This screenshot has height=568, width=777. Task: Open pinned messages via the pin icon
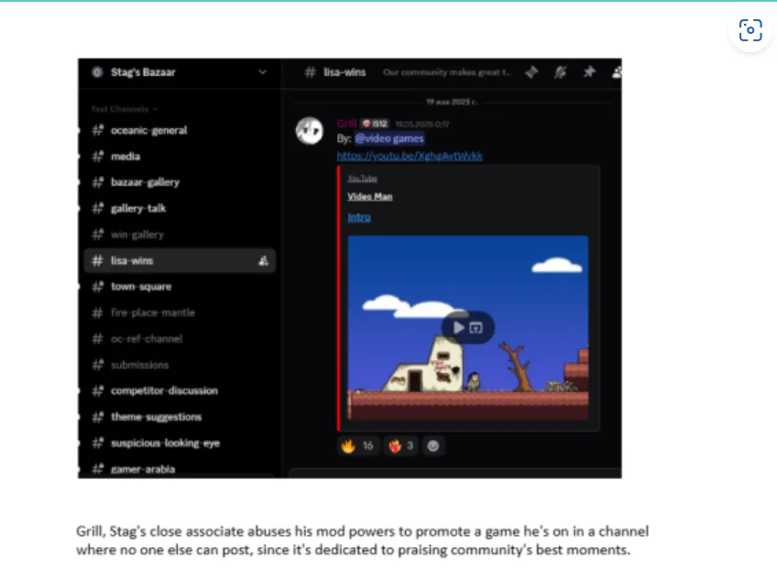(x=589, y=72)
